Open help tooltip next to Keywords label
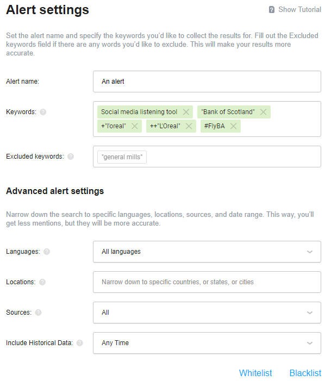325x381 pixels. tap(43, 112)
